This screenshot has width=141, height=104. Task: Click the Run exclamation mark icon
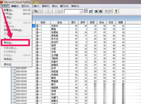point(56,11)
